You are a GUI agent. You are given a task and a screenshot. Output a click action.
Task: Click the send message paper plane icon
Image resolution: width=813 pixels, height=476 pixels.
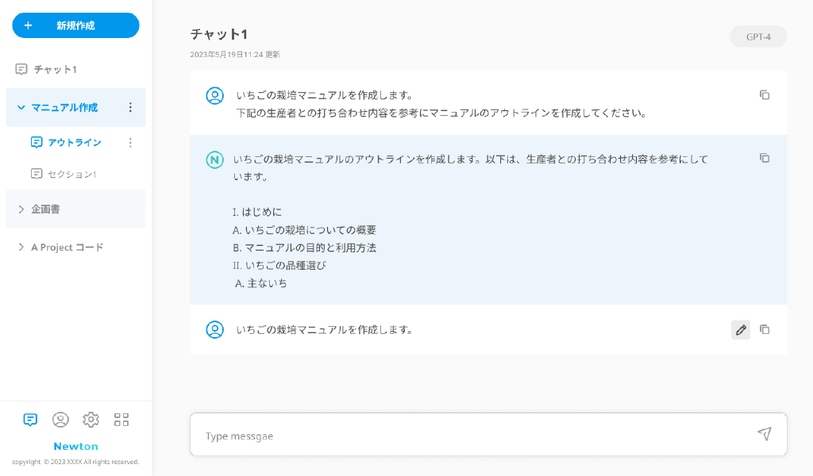tap(764, 434)
